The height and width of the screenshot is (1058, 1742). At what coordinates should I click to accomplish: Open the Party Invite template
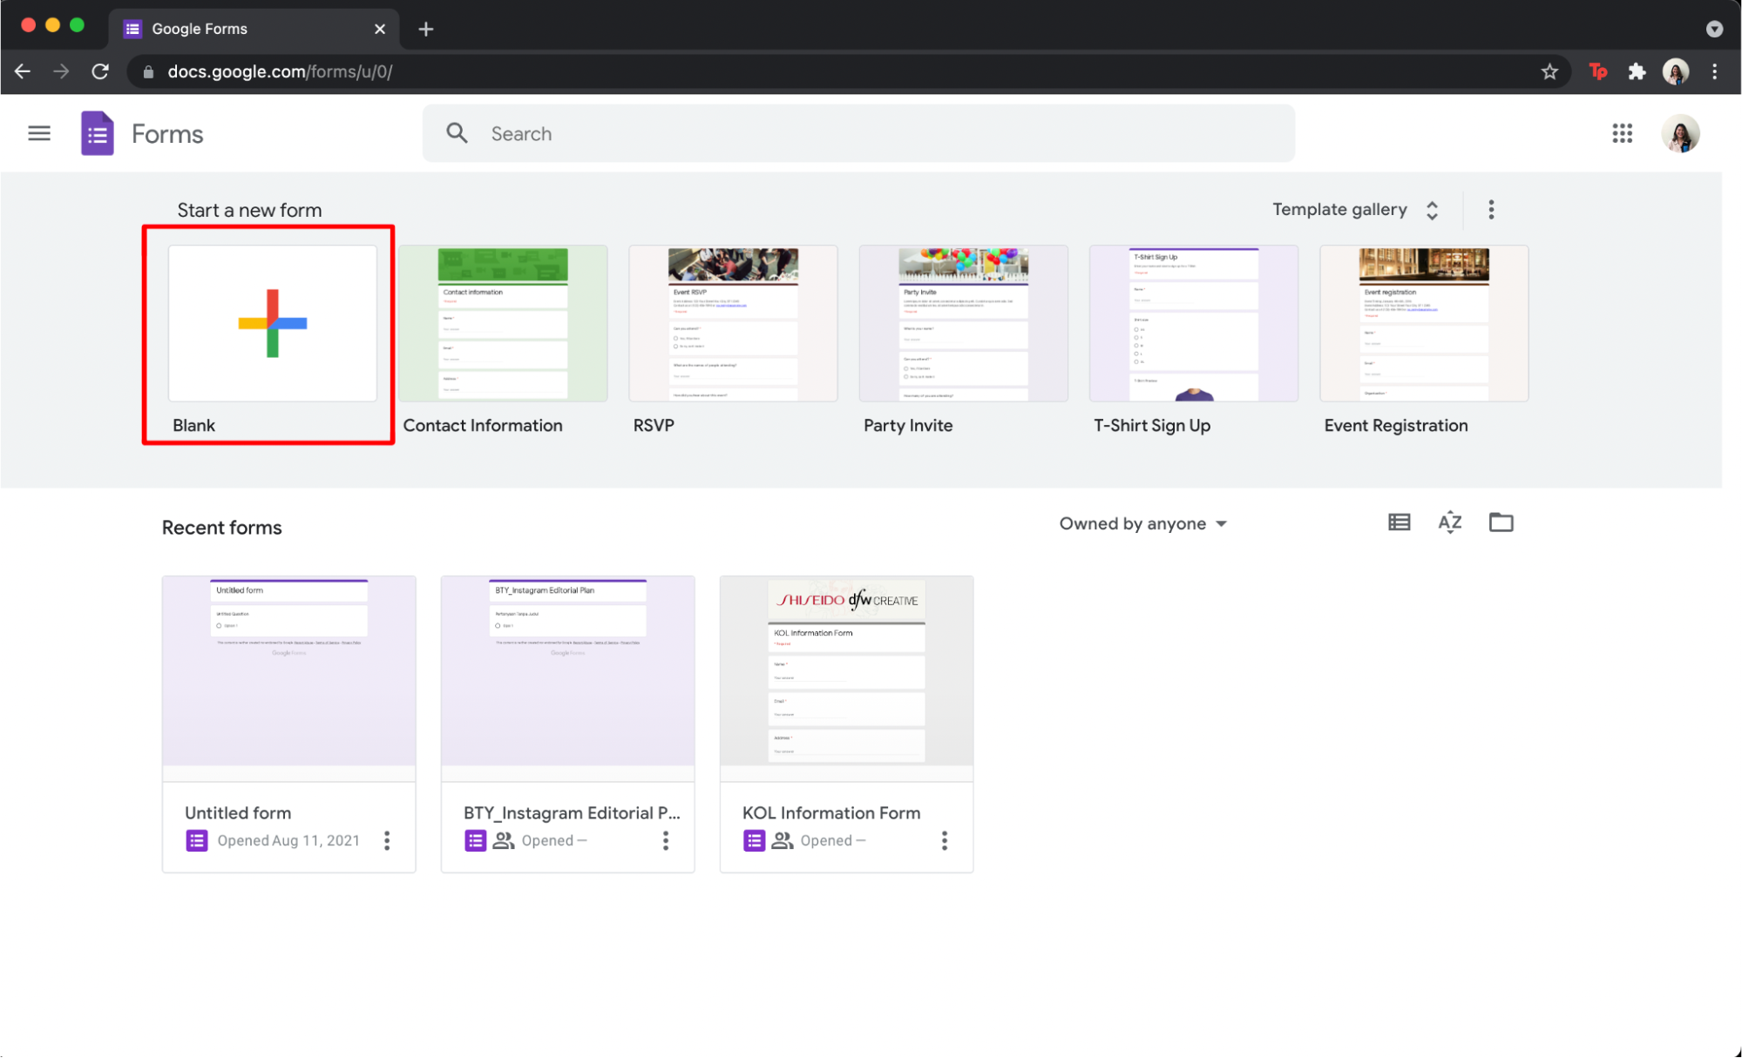point(963,323)
